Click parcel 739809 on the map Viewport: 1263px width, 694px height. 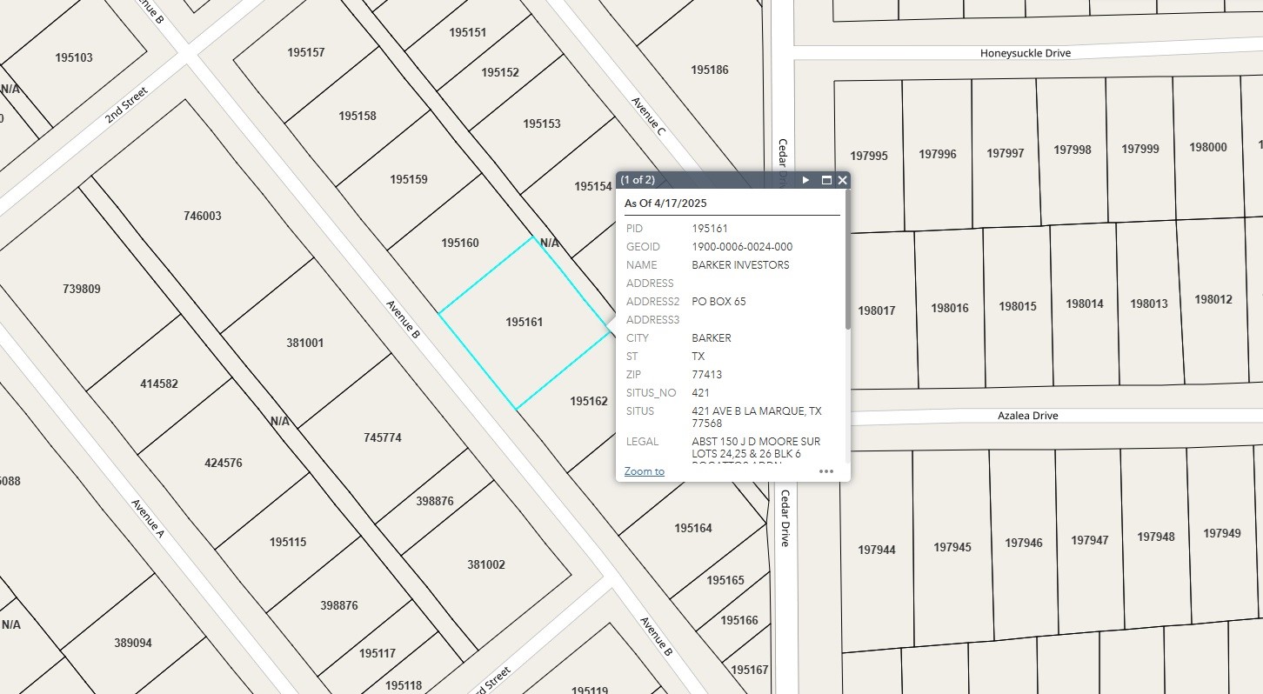pyautogui.click(x=82, y=289)
